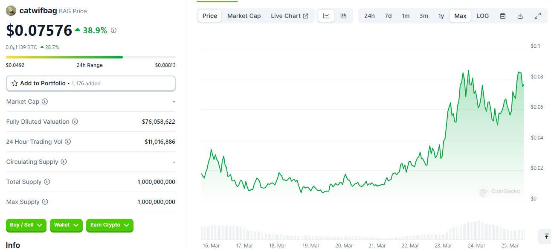
Task: Open the Market Cap info tooltip icon
Action: tap(45, 102)
